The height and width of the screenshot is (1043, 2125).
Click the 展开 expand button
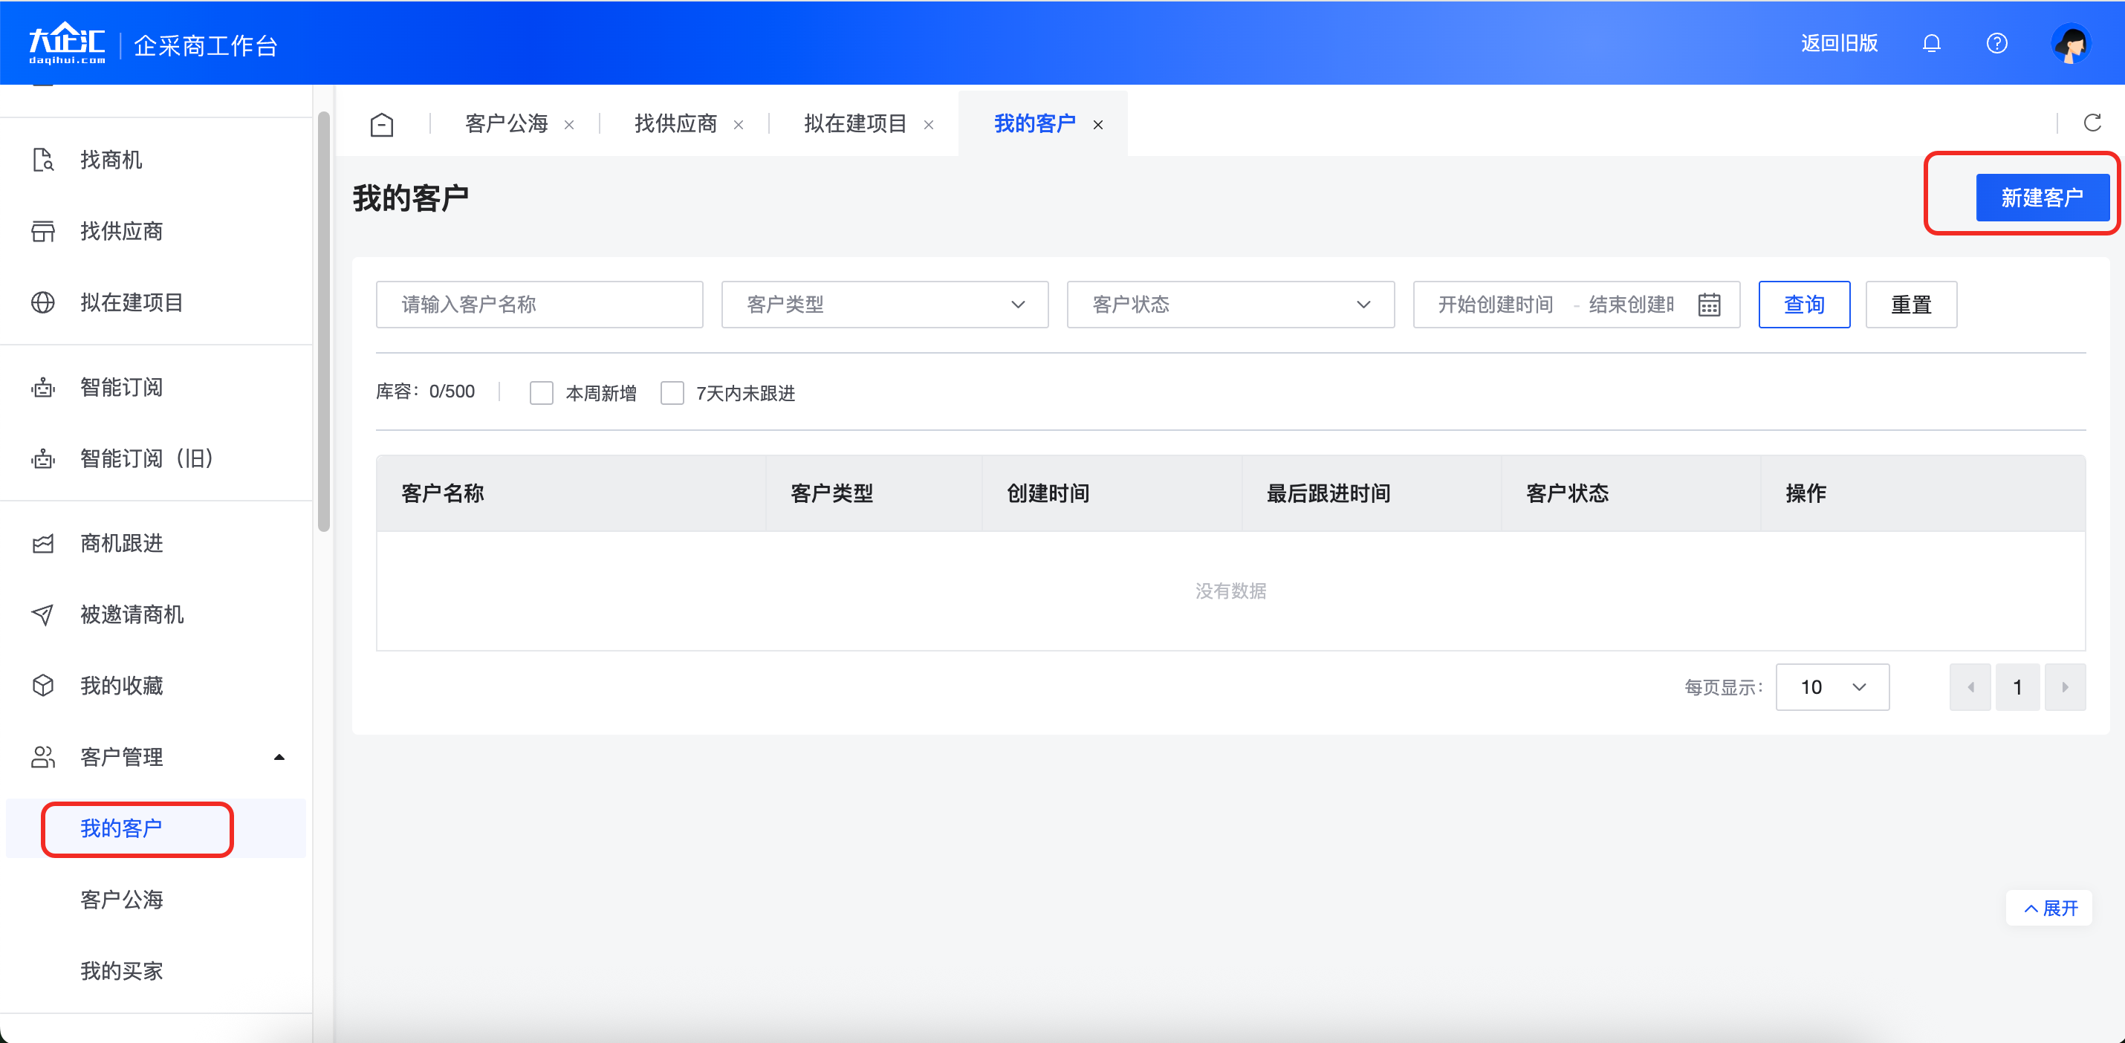tap(2050, 908)
